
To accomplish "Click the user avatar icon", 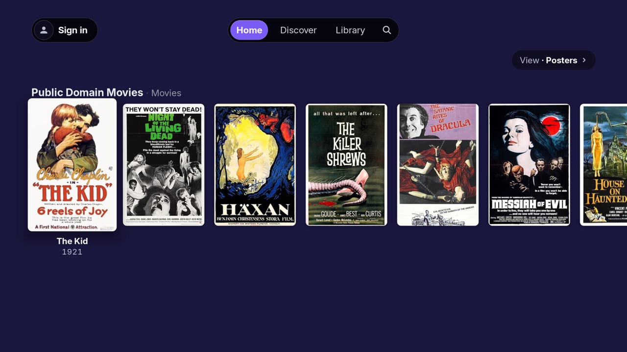I will coord(44,30).
